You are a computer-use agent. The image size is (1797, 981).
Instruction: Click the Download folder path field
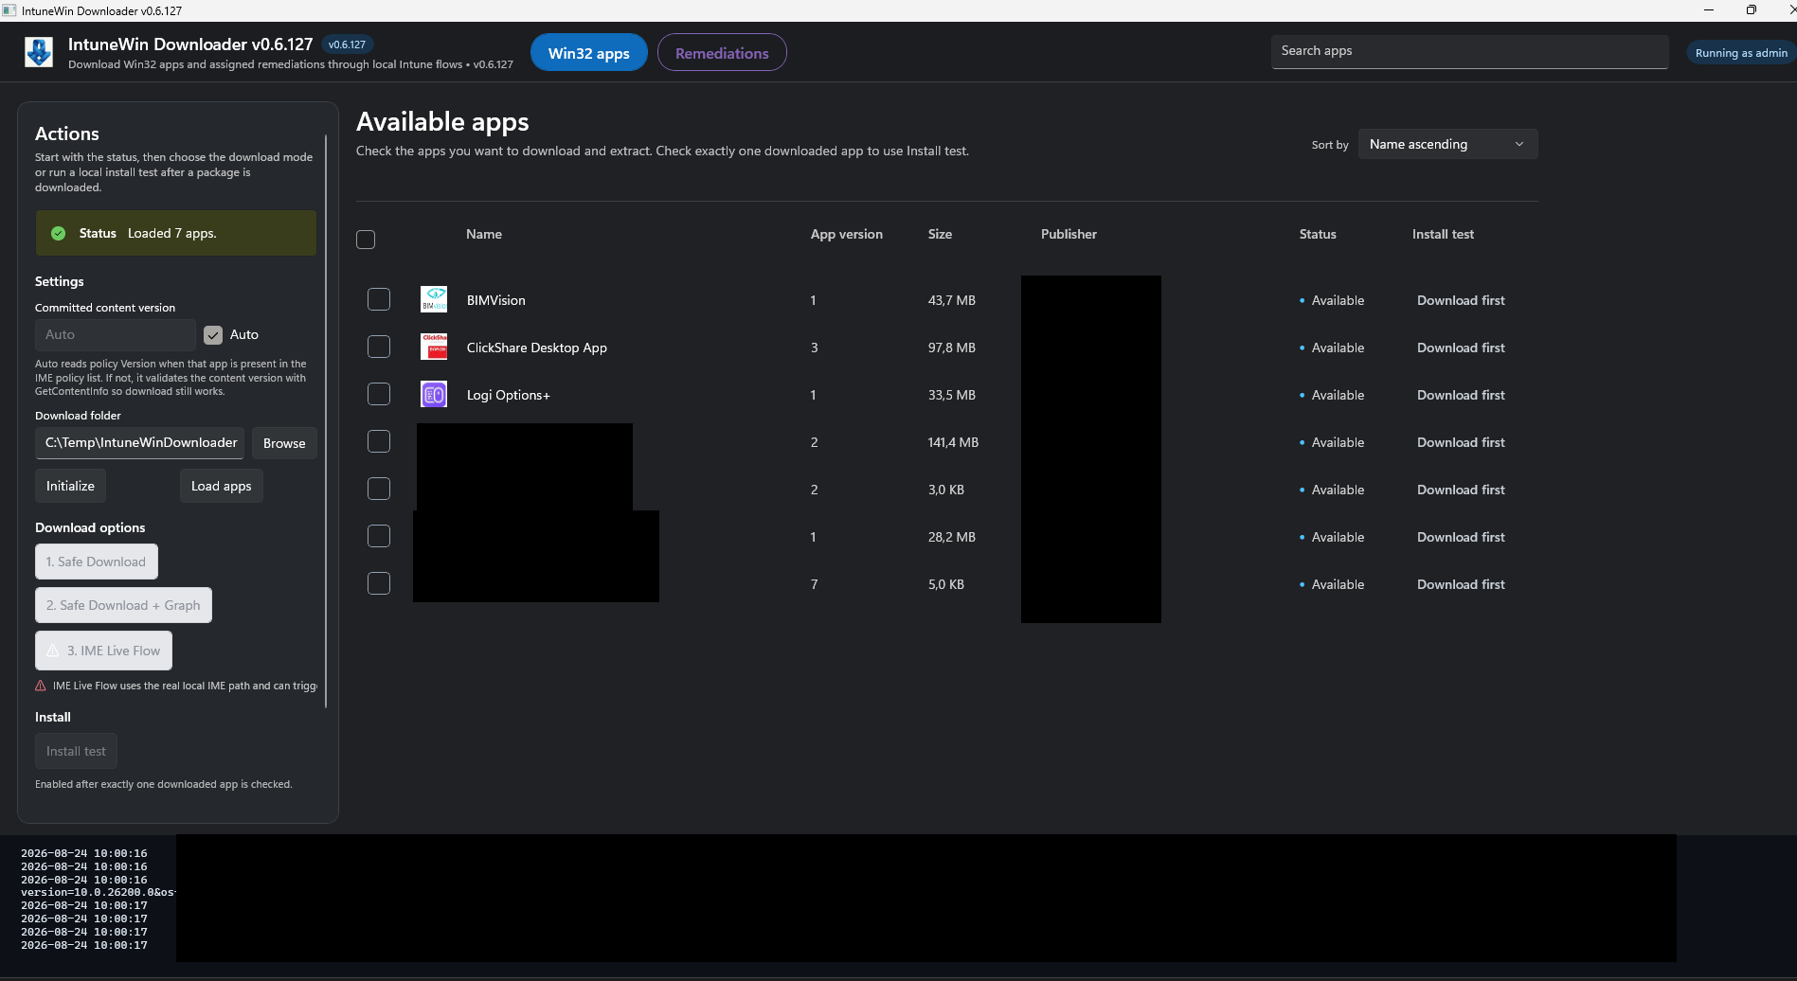coord(140,443)
